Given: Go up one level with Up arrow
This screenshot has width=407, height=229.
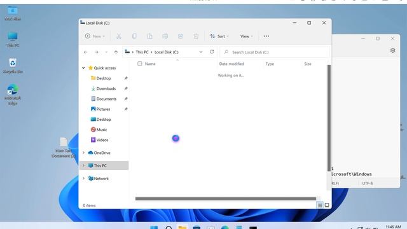Looking at the screenshot, I should pyautogui.click(x=116, y=52).
